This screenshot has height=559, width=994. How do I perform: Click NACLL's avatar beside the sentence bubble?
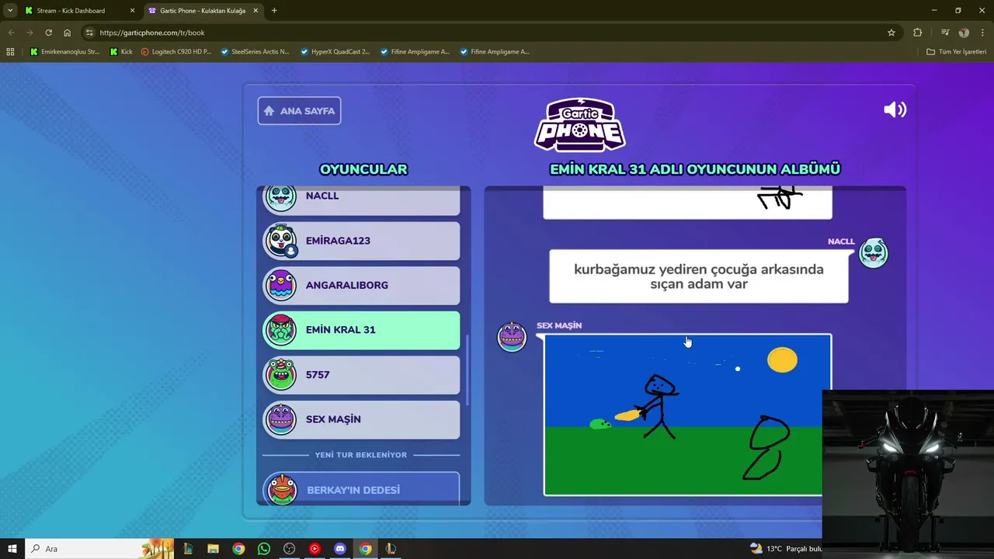pos(874,253)
